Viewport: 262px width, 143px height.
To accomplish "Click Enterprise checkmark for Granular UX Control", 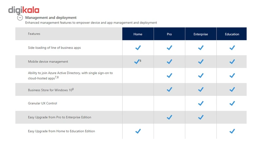I will tap(201, 103).
